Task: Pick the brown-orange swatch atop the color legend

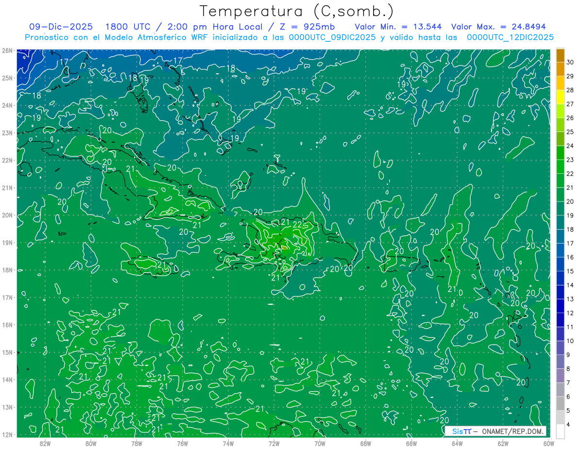Action: tap(561, 55)
